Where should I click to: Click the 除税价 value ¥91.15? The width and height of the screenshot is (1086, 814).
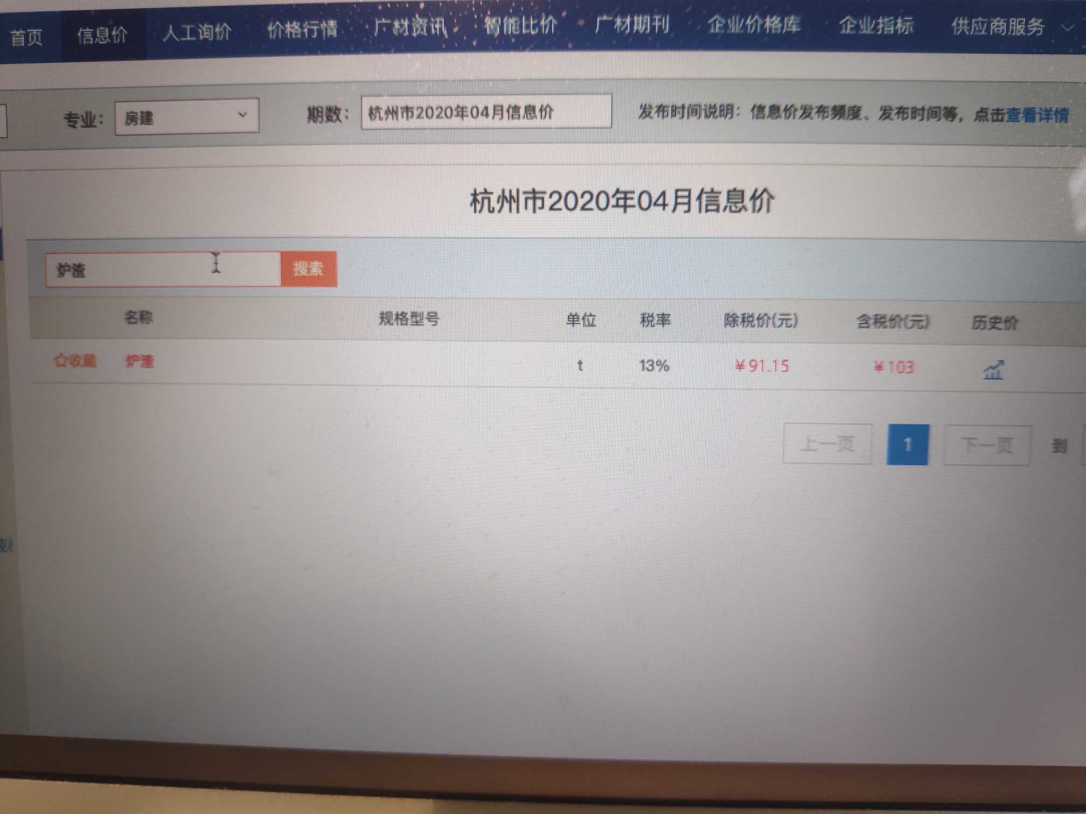pyautogui.click(x=762, y=366)
